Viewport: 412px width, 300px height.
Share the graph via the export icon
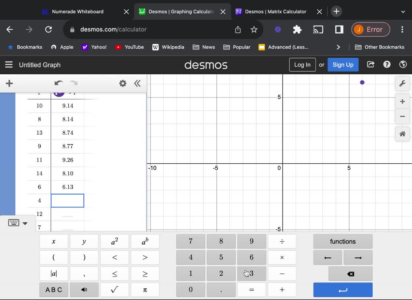(x=370, y=64)
